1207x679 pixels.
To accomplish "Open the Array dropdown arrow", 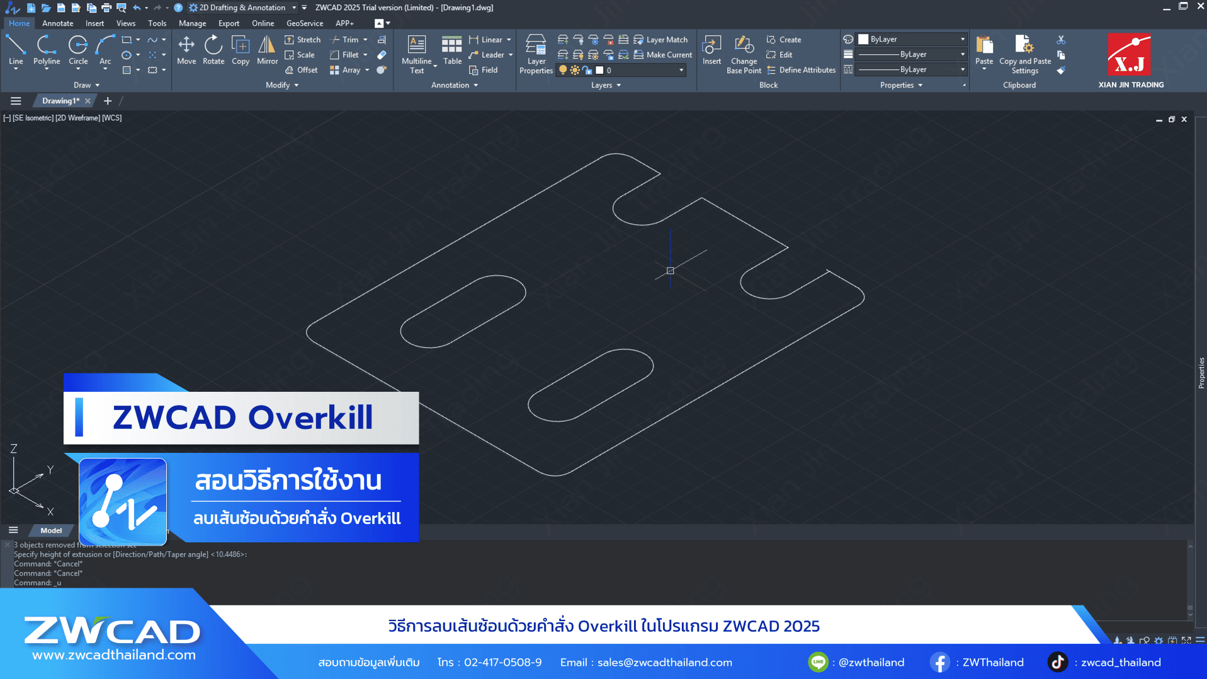I will pyautogui.click(x=367, y=70).
